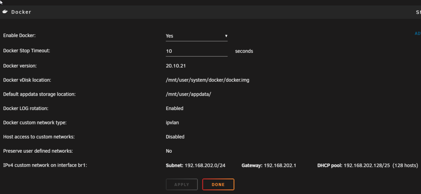The width and height of the screenshot is (421, 194).
Task: Click the Host access to custom networks label
Action: [x=39, y=137]
